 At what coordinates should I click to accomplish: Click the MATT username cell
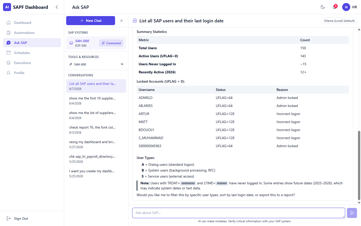click(x=143, y=122)
